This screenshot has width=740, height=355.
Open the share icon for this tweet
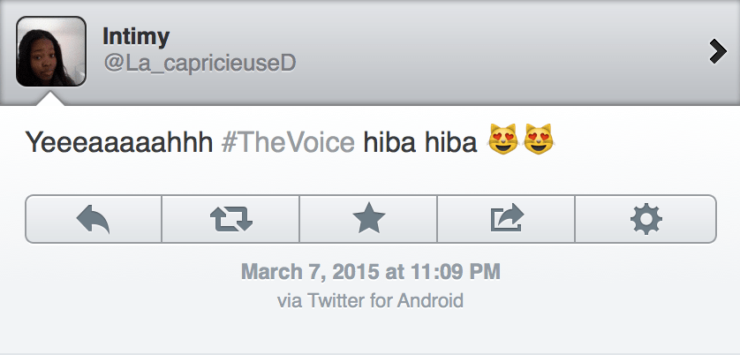tap(506, 219)
